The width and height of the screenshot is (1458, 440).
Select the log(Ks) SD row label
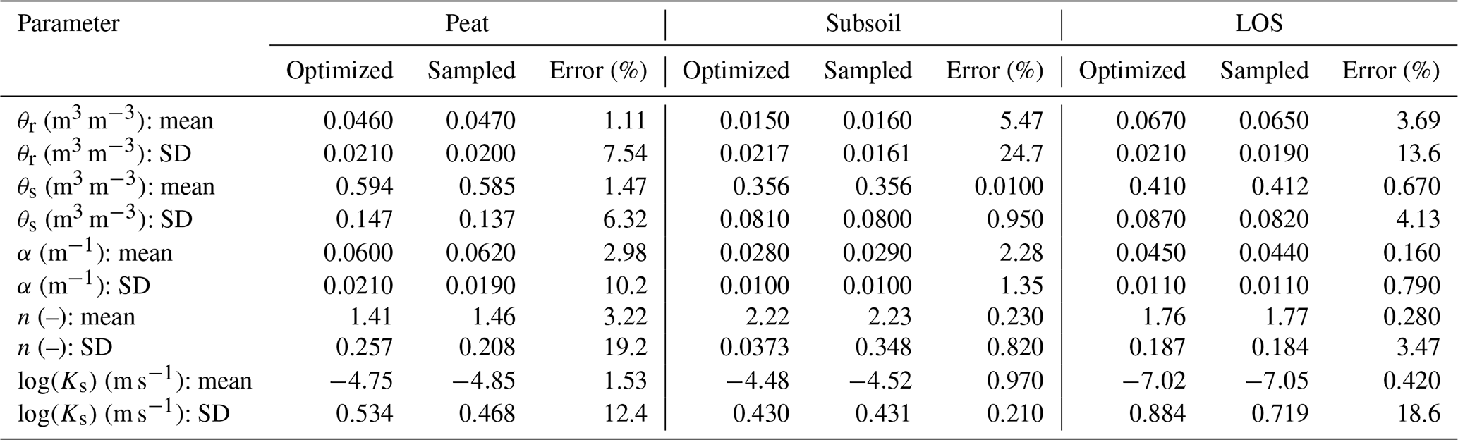click(x=123, y=413)
